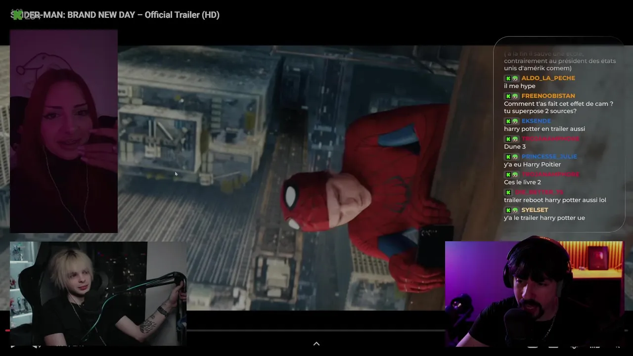This screenshot has width=633, height=356.
Task: Open PRINCESSE_JULIE's chat username
Action: [x=549, y=157]
